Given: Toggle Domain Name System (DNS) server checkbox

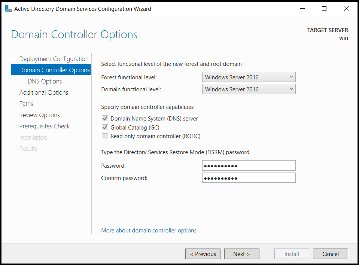Looking at the screenshot, I should 105,119.
